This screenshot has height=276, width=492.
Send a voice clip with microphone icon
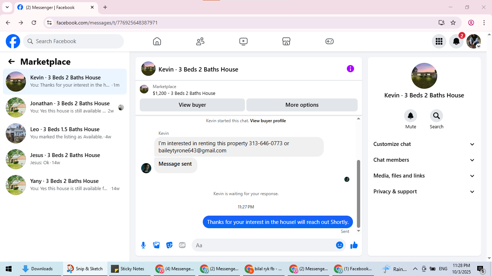(143, 245)
